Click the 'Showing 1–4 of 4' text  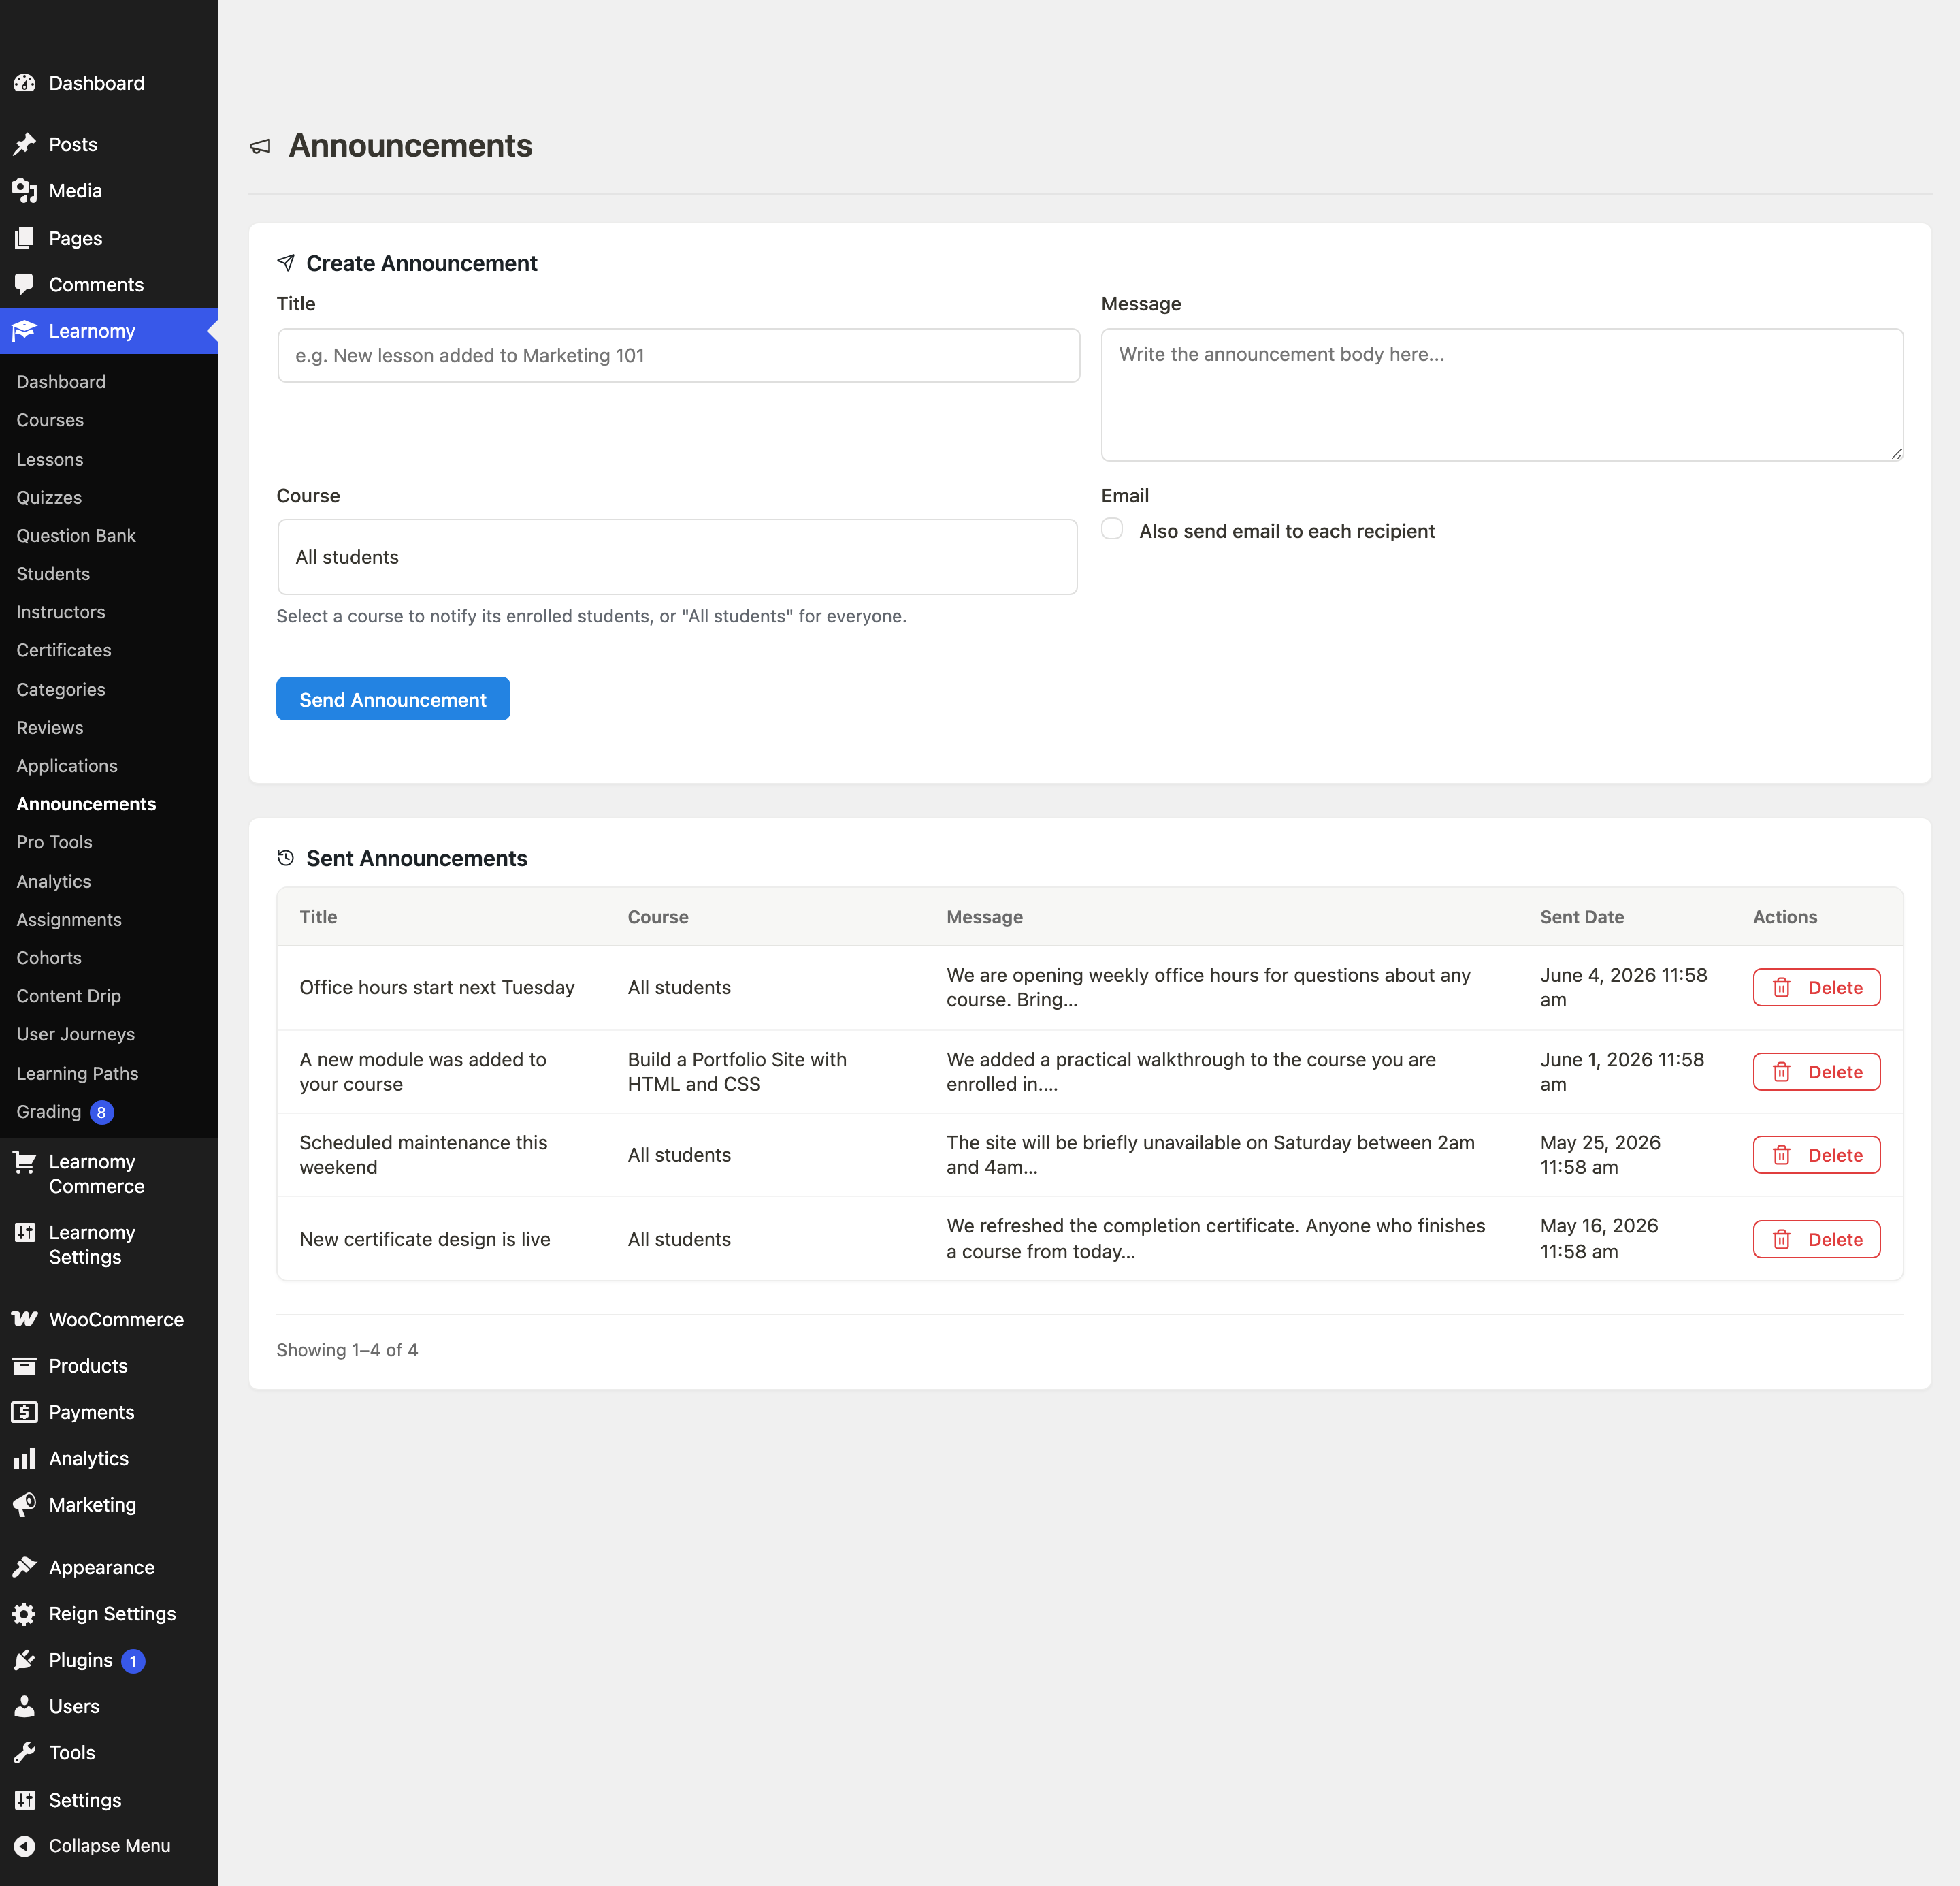[347, 1349]
